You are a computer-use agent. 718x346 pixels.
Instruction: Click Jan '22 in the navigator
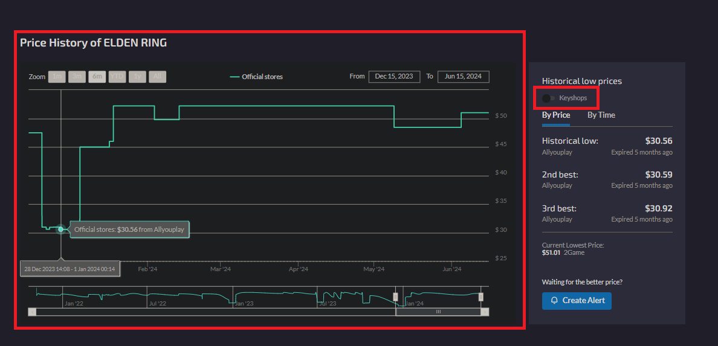[x=74, y=304]
